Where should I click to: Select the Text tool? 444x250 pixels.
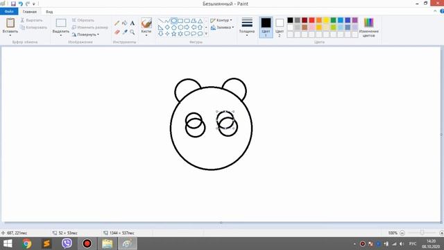pyautogui.click(x=133, y=23)
